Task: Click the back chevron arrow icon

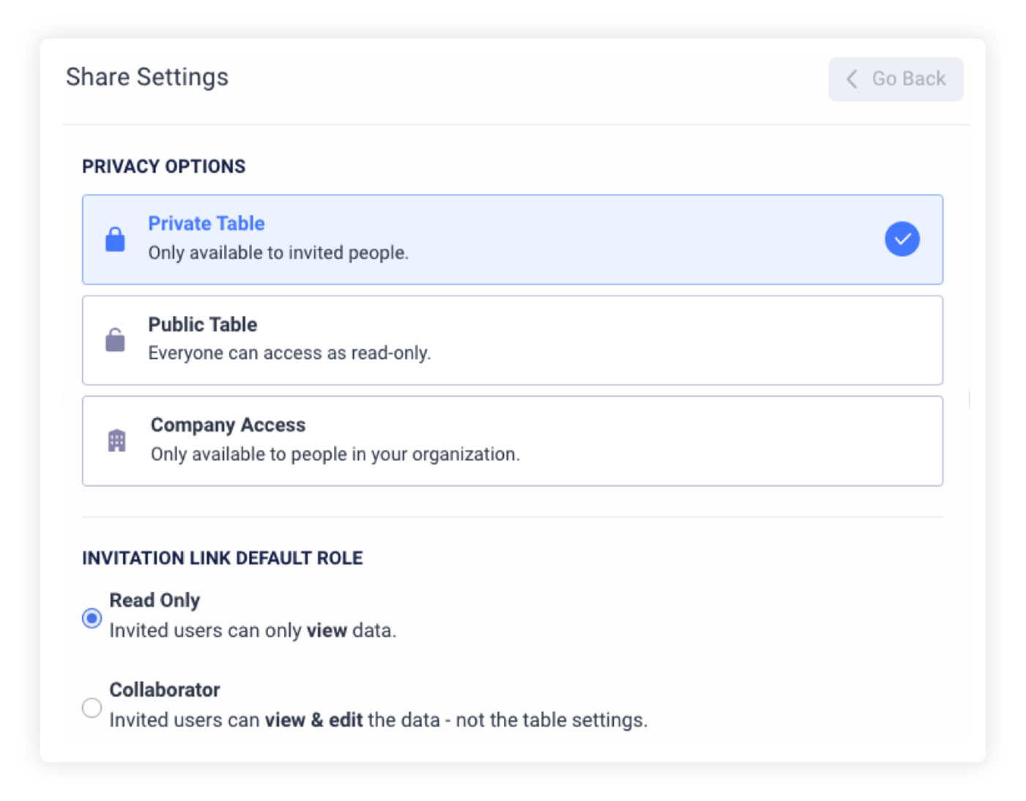Action: point(852,79)
